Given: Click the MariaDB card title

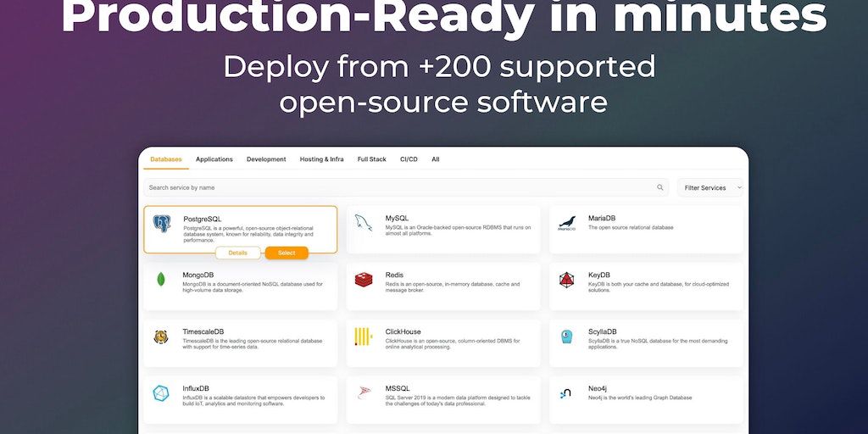Looking at the screenshot, I should coord(602,219).
